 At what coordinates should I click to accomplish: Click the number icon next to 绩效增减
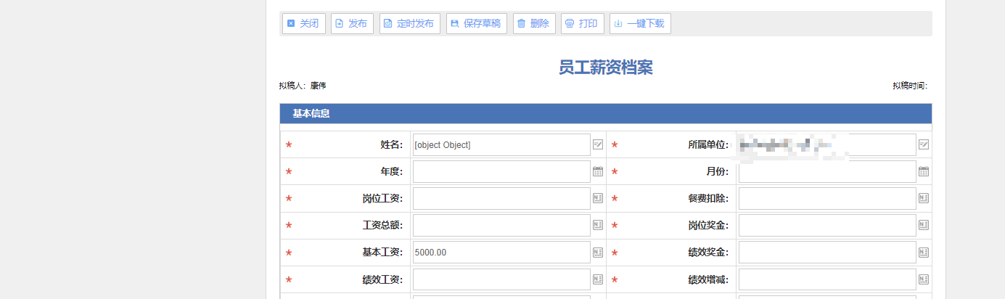click(x=924, y=279)
